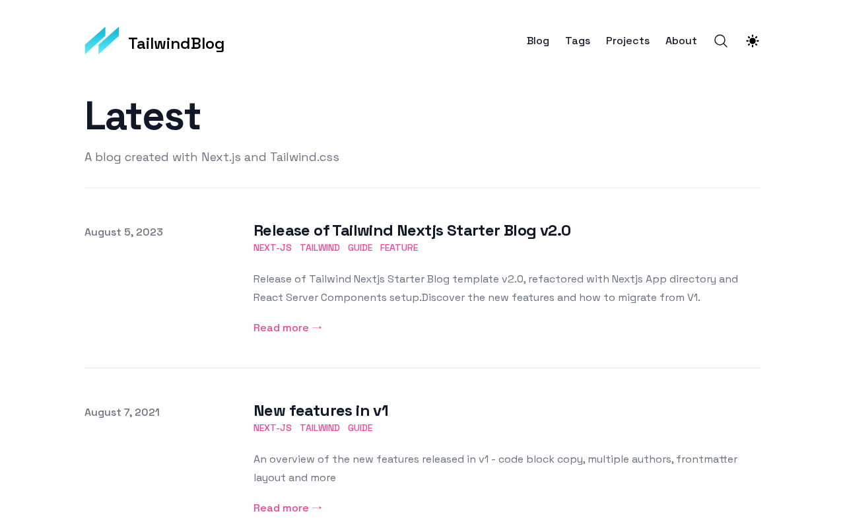Image resolution: width=845 pixels, height=528 pixels.
Task: Click NEXT-JS tag on the v1 post
Action: [273, 428]
